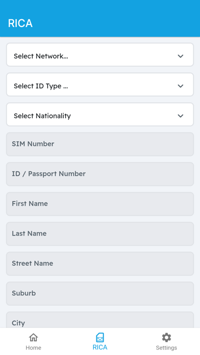Image resolution: width=200 pixels, height=355 pixels.
Task: Click the Select ID Type chevron arrow
Action: click(x=181, y=86)
